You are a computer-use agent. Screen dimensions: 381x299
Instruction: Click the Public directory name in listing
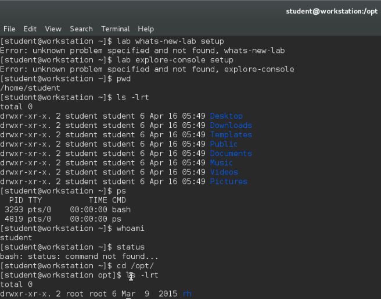pyautogui.click(x=224, y=144)
